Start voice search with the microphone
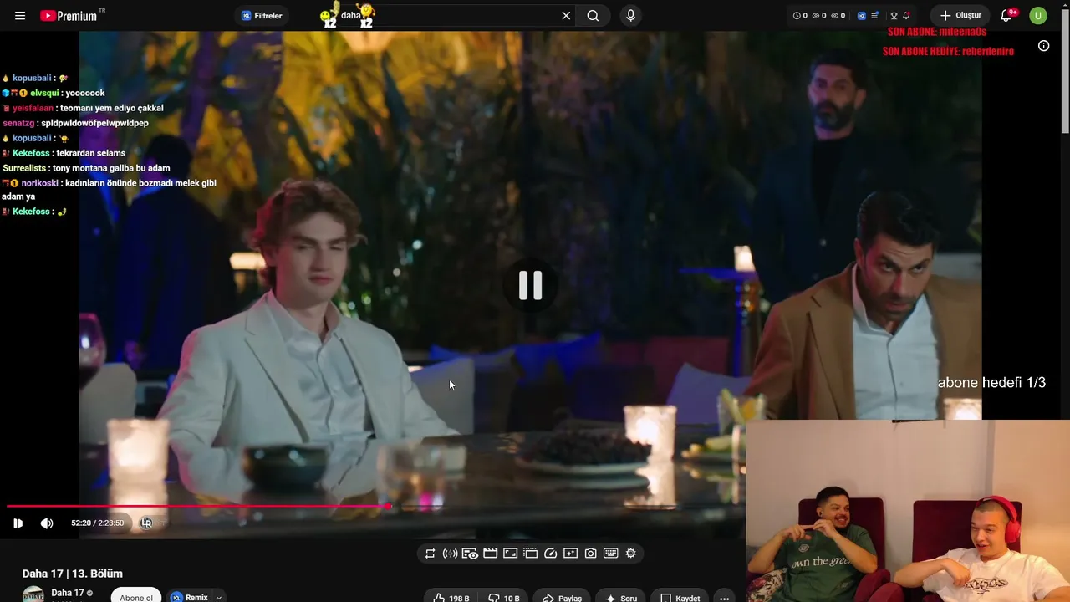The width and height of the screenshot is (1070, 602). [x=630, y=16]
